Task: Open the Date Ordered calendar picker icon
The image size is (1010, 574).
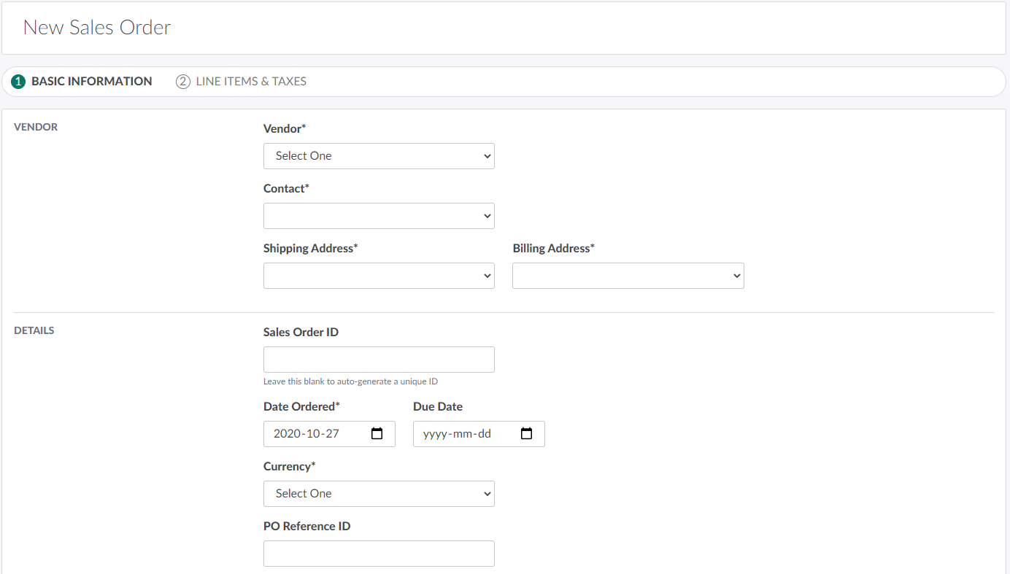Action: (x=377, y=434)
